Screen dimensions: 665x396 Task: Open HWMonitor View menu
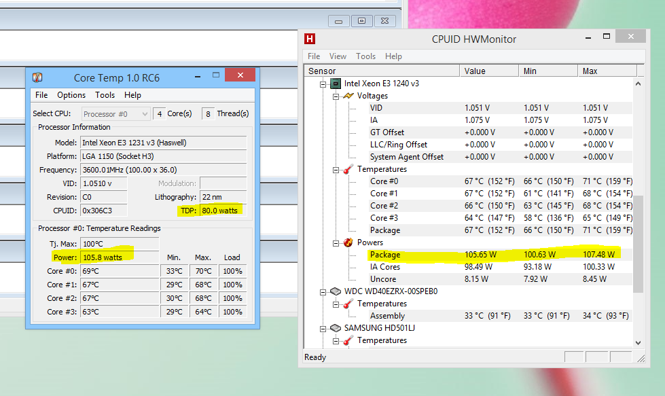click(338, 56)
